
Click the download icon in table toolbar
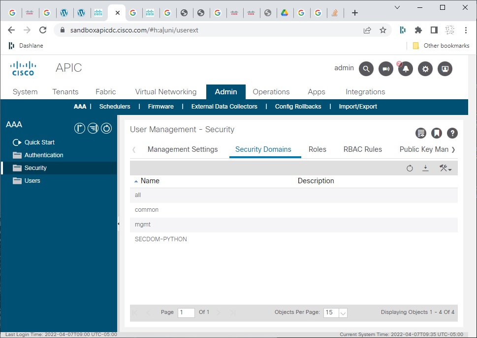[x=426, y=168]
